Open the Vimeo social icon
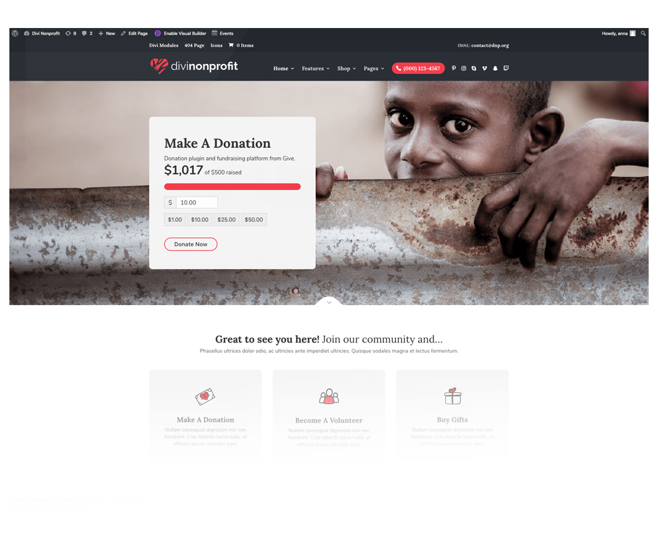 tap(484, 68)
